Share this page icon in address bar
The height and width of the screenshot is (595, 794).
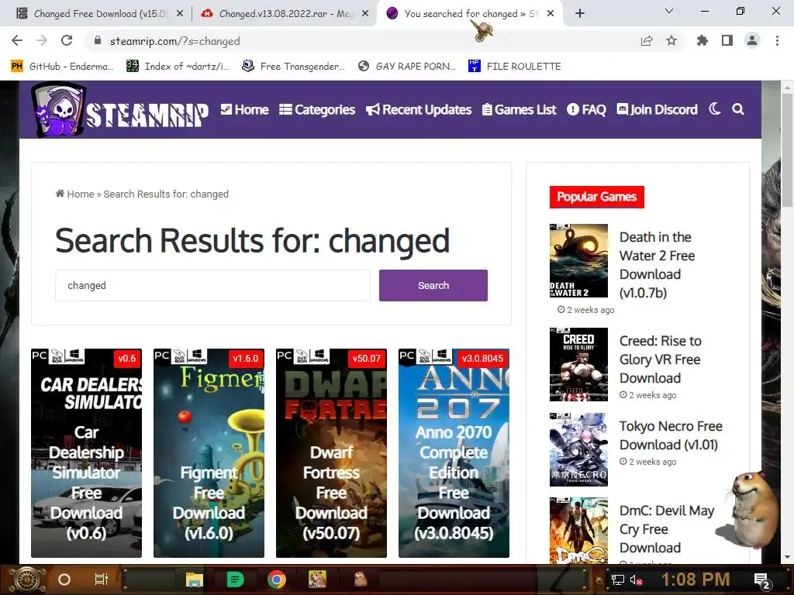pyautogui.click(x=647, y=41)
